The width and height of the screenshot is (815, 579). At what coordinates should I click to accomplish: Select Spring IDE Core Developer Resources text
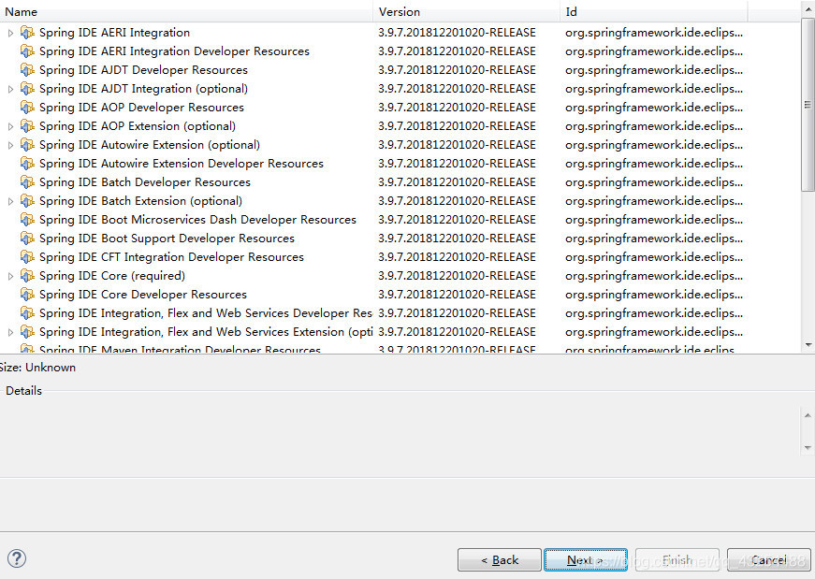[x=143, y=295]
